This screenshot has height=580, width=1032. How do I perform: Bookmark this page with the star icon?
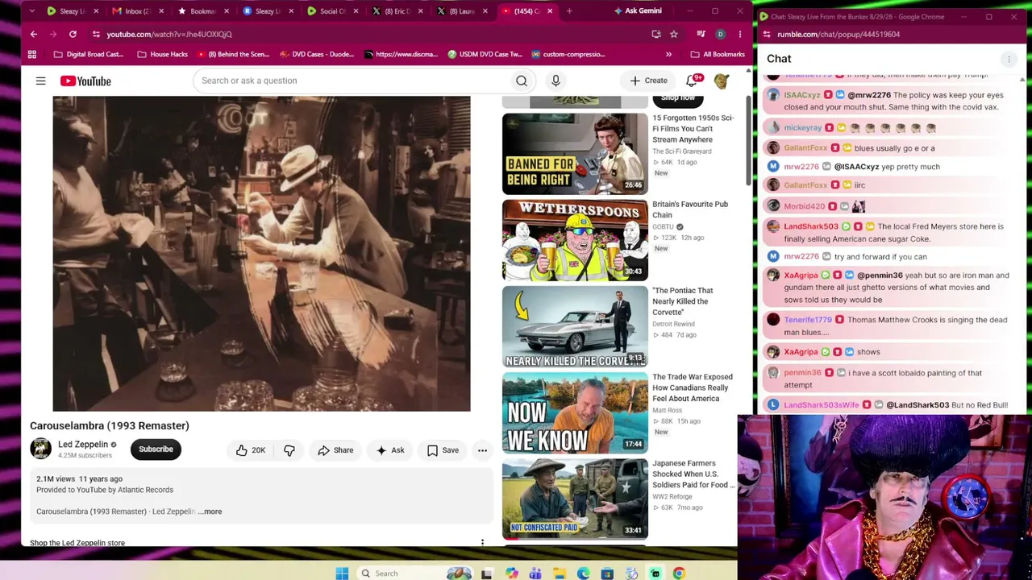pyautogui.click(x=674, y=34)
